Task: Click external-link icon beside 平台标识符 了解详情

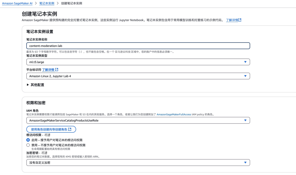Action: (57, 70)
